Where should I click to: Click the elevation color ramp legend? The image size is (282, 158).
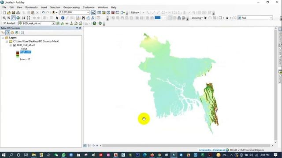click(18, 54)
